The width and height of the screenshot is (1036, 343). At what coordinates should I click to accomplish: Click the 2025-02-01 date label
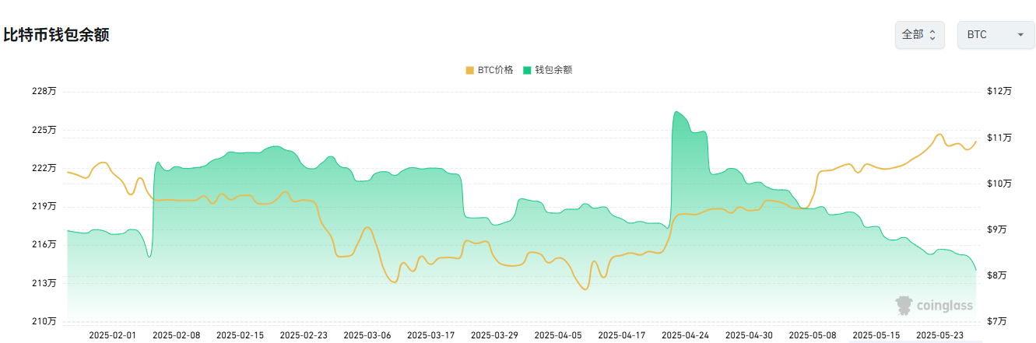tap(114, 335)
